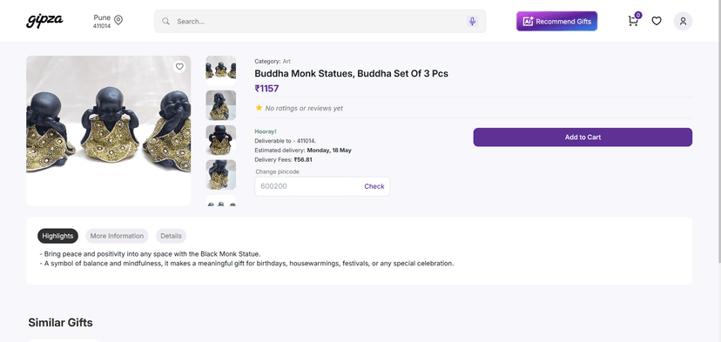
Task: Click the search magnifier icon
Action: pos(166,21)
